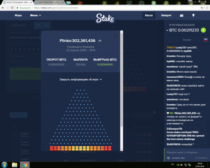The height and width of the screenshot is (168, 210).
Task: Expand the BTC balance currency dropdown
Action: (x=167, y=30)
